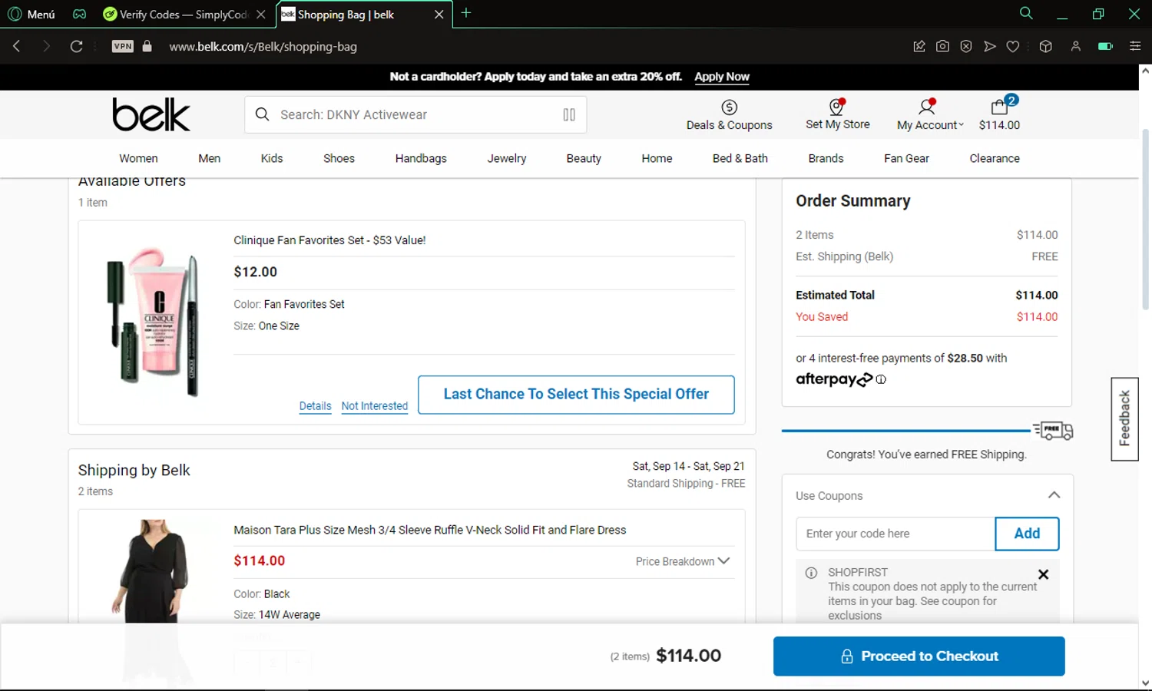1152x691 pixels.
Task: Click the search magnifier icon in search box
Action: pos(262,114)
